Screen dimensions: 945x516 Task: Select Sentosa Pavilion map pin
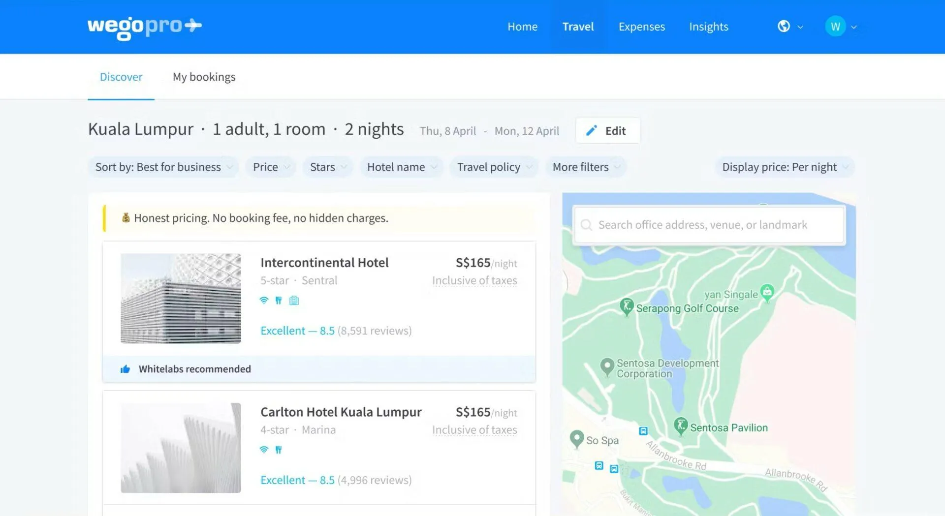(x=680, y=426)
